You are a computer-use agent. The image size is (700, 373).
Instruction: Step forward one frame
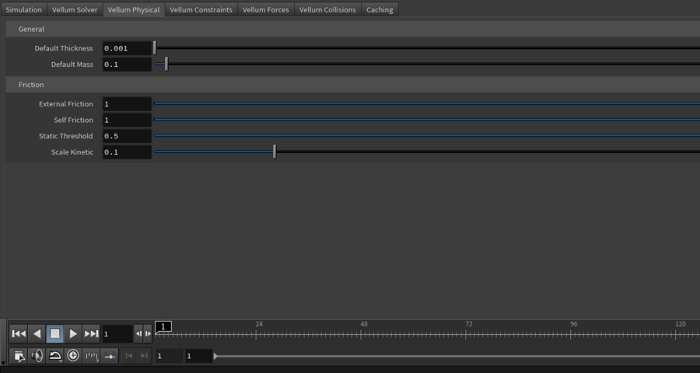pyautogui.click(x=148, y=333)
